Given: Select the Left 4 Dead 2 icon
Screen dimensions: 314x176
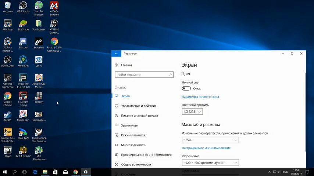Looking at the screenshot, I should [x=23, y=152].
